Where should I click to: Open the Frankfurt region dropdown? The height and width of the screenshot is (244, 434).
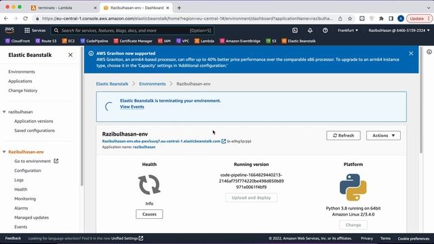pos(348,30)
